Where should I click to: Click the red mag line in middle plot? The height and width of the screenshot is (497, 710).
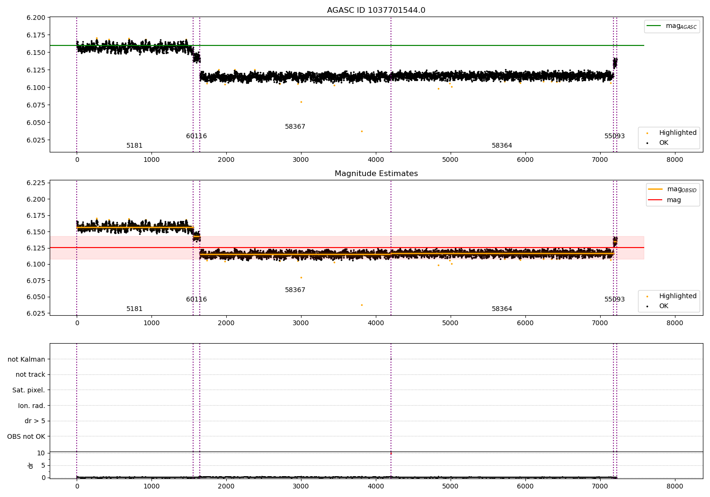pyautogui.click(x=346, y=248)
